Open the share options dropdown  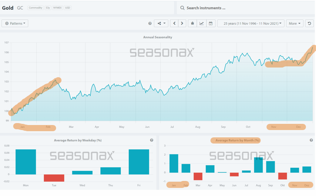click(x=161, y=24)
